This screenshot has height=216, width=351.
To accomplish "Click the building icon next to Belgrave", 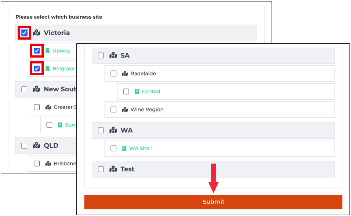I will pyautogui.click(x=47, y=69).
